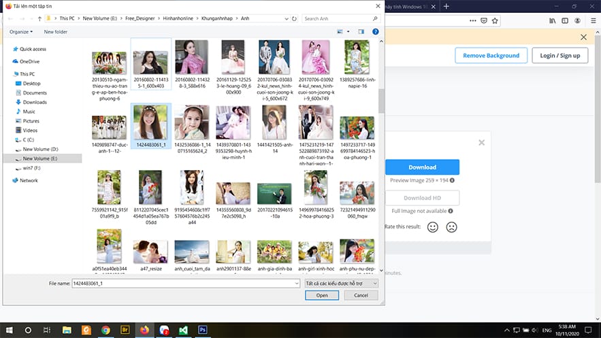Click New folder in the toolbar

(56, 31)
